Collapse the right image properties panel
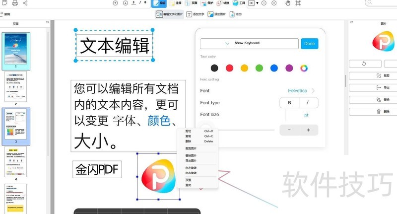 pyautogui.click(x=351, y=22)
